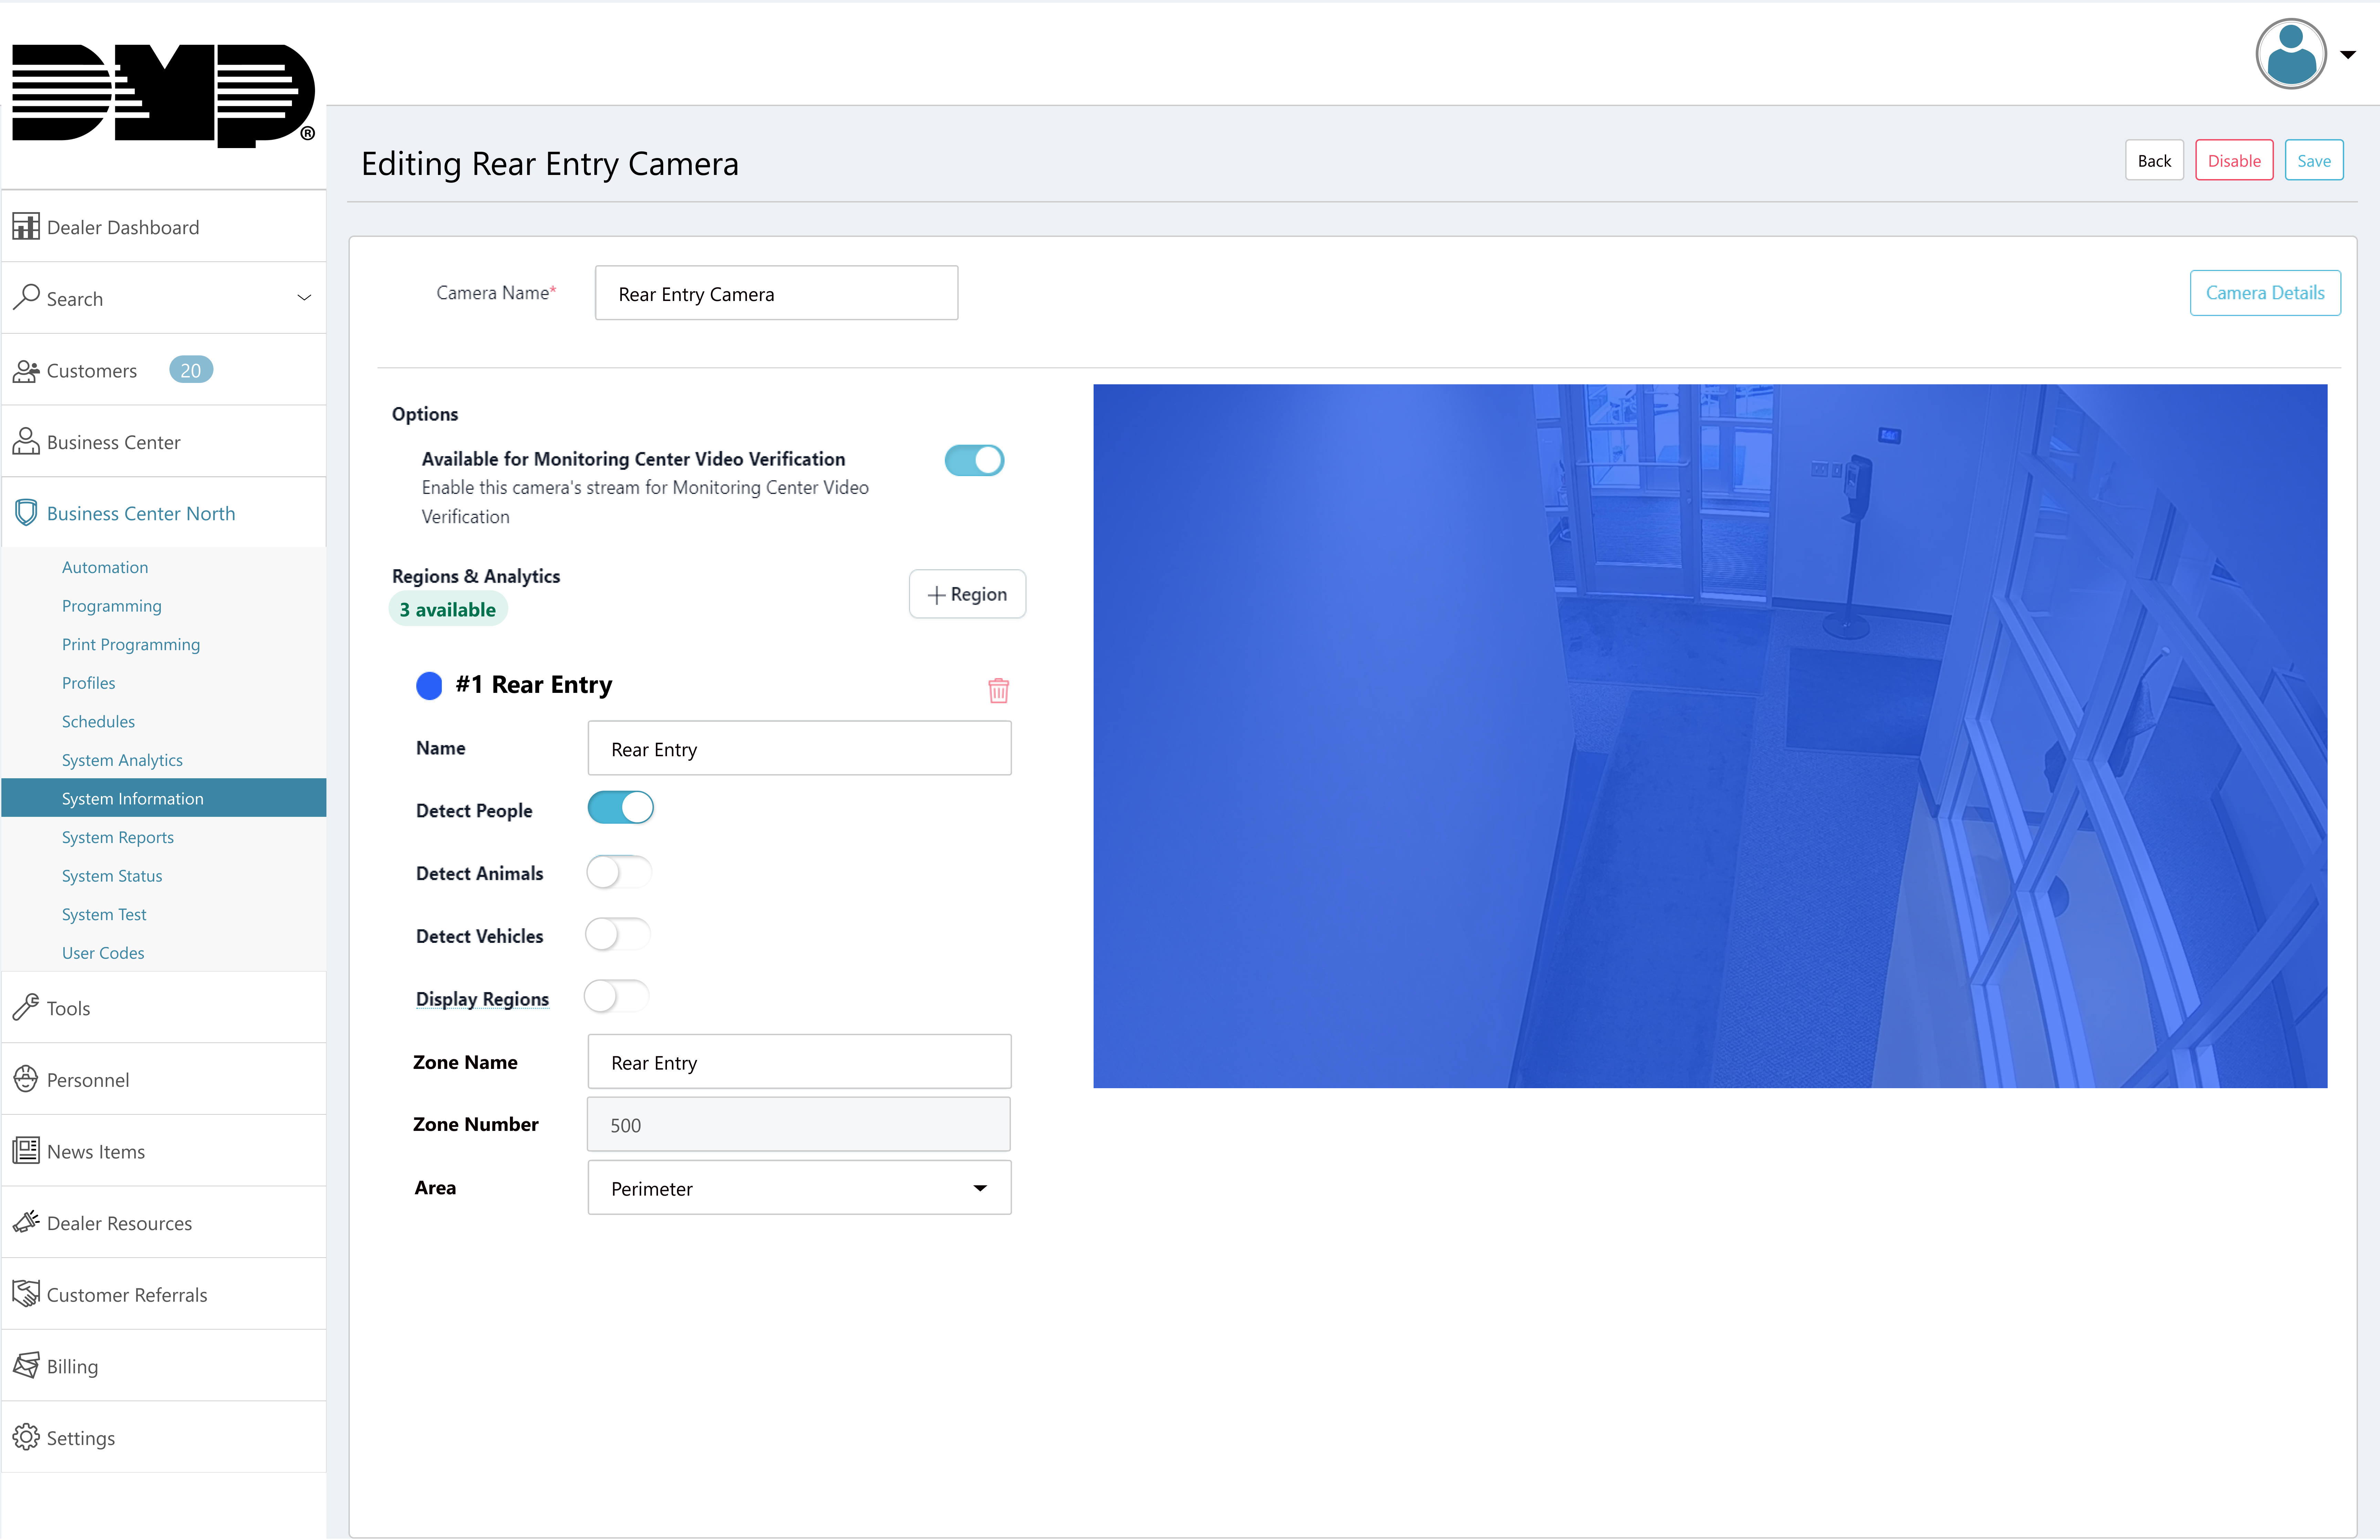
Task: Click the Dealer Dashboard icon
Action: [x=26, y=226]
